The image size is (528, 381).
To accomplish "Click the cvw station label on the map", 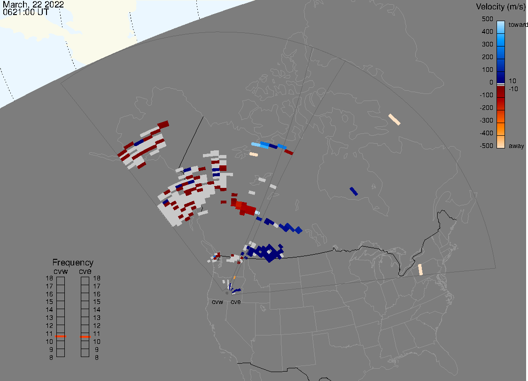I will (x=217, y=302).
